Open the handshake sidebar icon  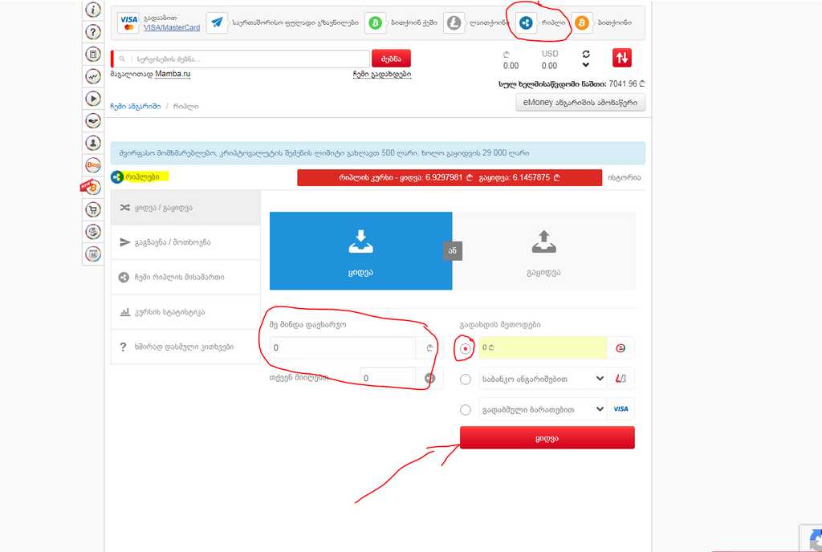point(93,120)
